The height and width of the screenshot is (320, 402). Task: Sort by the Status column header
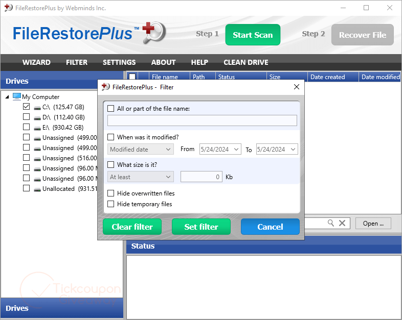(x=241, y=77)
